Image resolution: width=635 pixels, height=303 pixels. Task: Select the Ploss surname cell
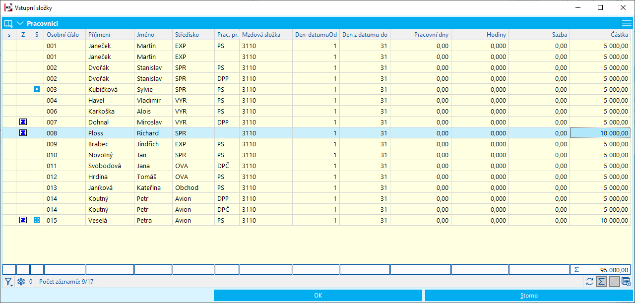pos(110,133)
